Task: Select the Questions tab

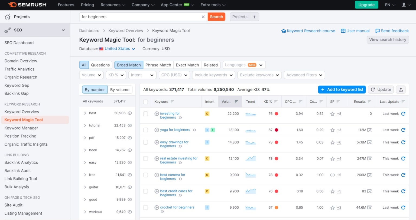Action: click(x=100, y=65)
